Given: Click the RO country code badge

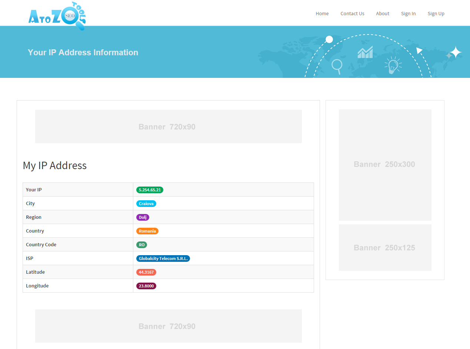Looking at the screenshot, I should pos(141,244).
